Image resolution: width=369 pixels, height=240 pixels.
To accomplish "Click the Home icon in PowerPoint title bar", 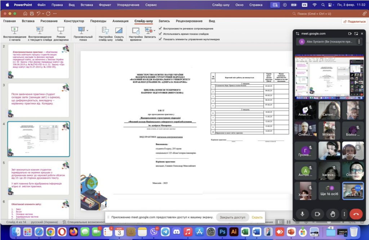I will (25, 14).
